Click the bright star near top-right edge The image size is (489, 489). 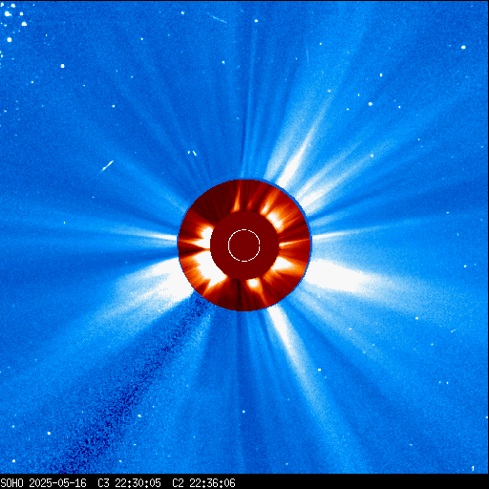[x=463, y=48]
